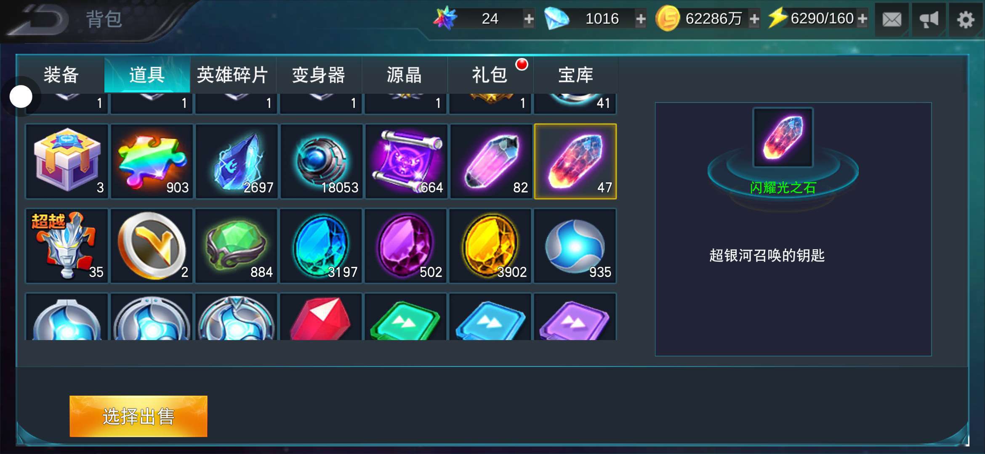Select the rainbow puzzle piece item (903)
This screenshot has height=454, width=985.
click(x=152, y=161)
